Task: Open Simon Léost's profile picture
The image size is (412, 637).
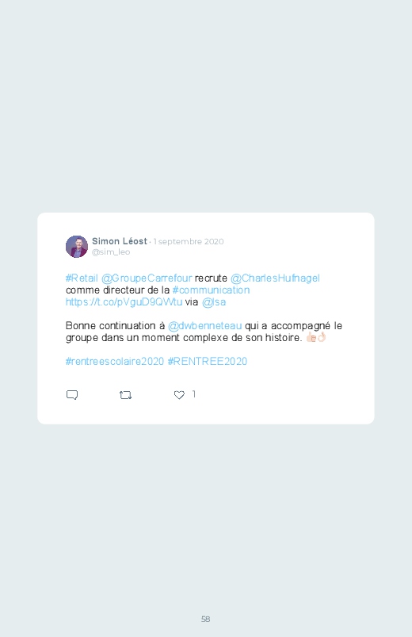Action: (77, 247)
